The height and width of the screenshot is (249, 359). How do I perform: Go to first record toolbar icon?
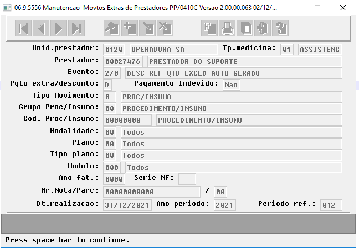pyautogui.click(x=23, y=28)
